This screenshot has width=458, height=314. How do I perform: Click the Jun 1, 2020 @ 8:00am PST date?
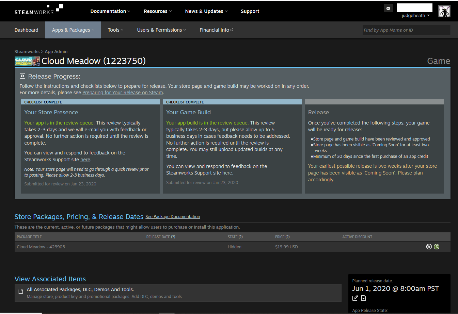(x=395, y=288)
